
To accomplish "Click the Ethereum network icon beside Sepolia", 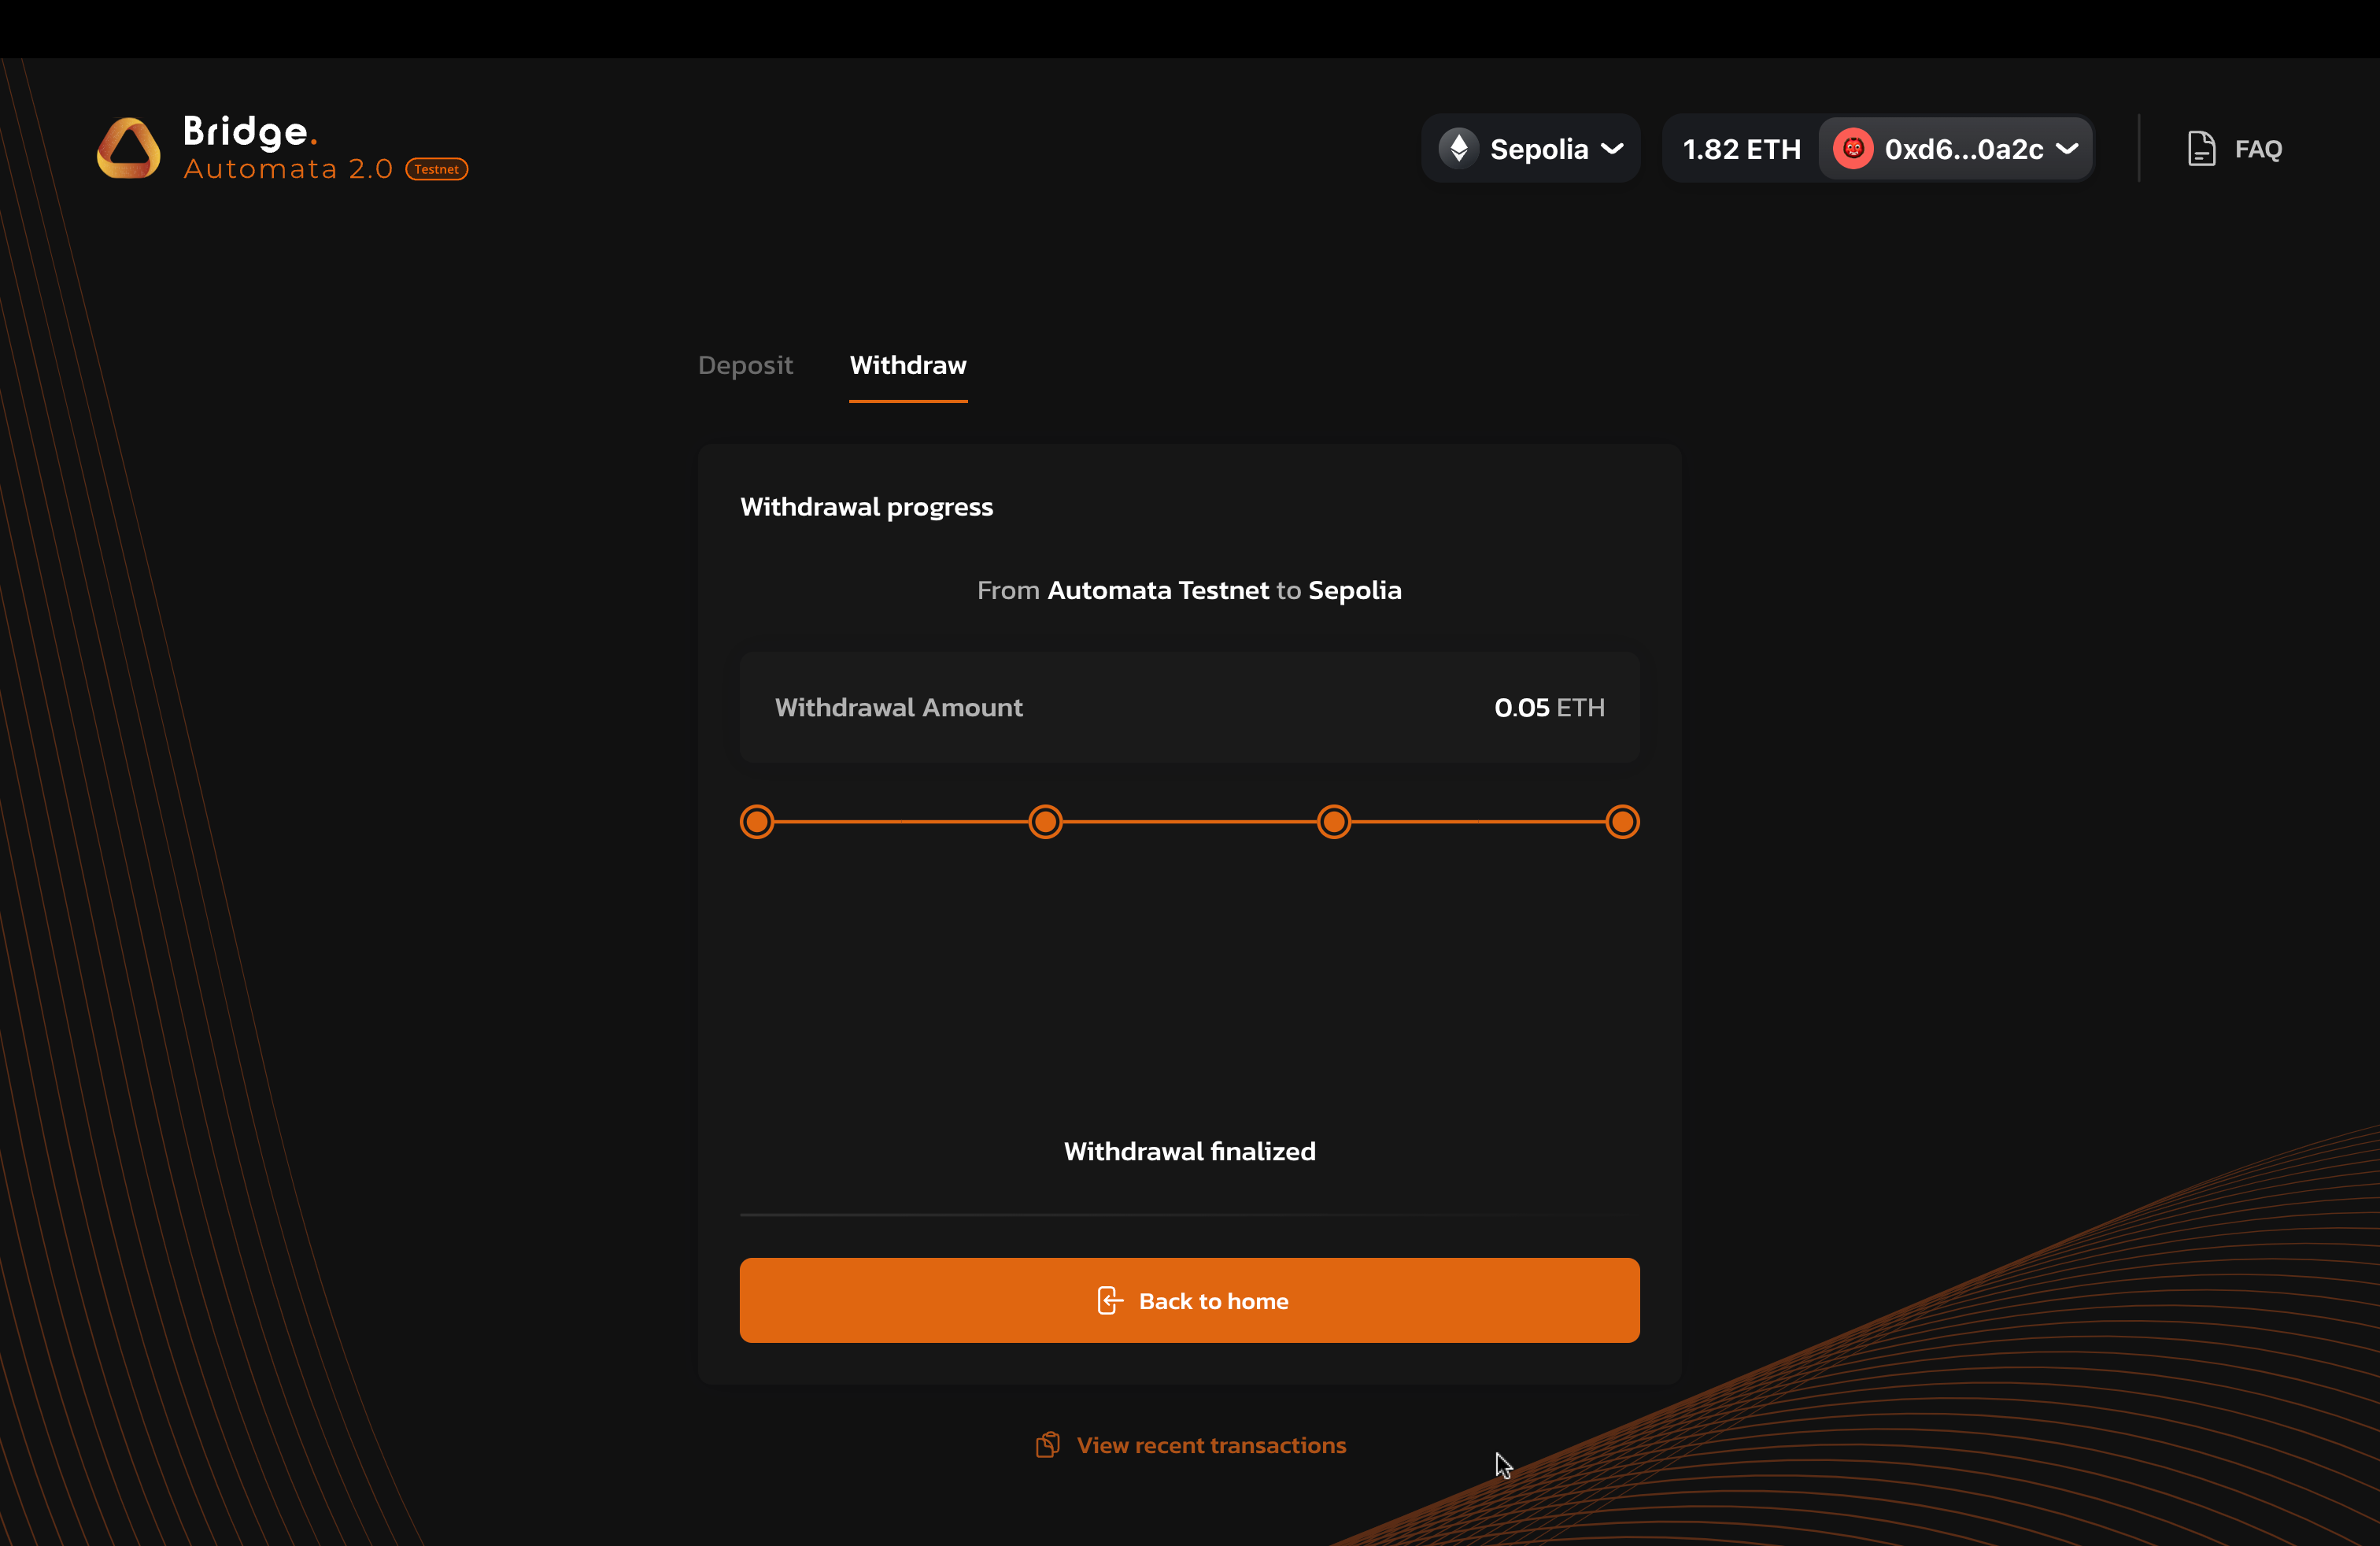I will pos(1459,148).
